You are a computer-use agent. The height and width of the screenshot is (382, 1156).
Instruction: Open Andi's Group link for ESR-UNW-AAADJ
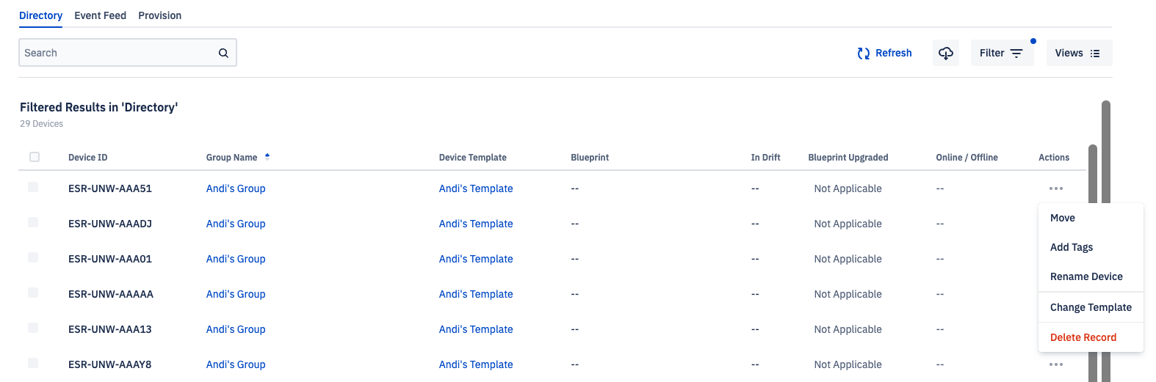pyautogui.click(x=236, y=224)
